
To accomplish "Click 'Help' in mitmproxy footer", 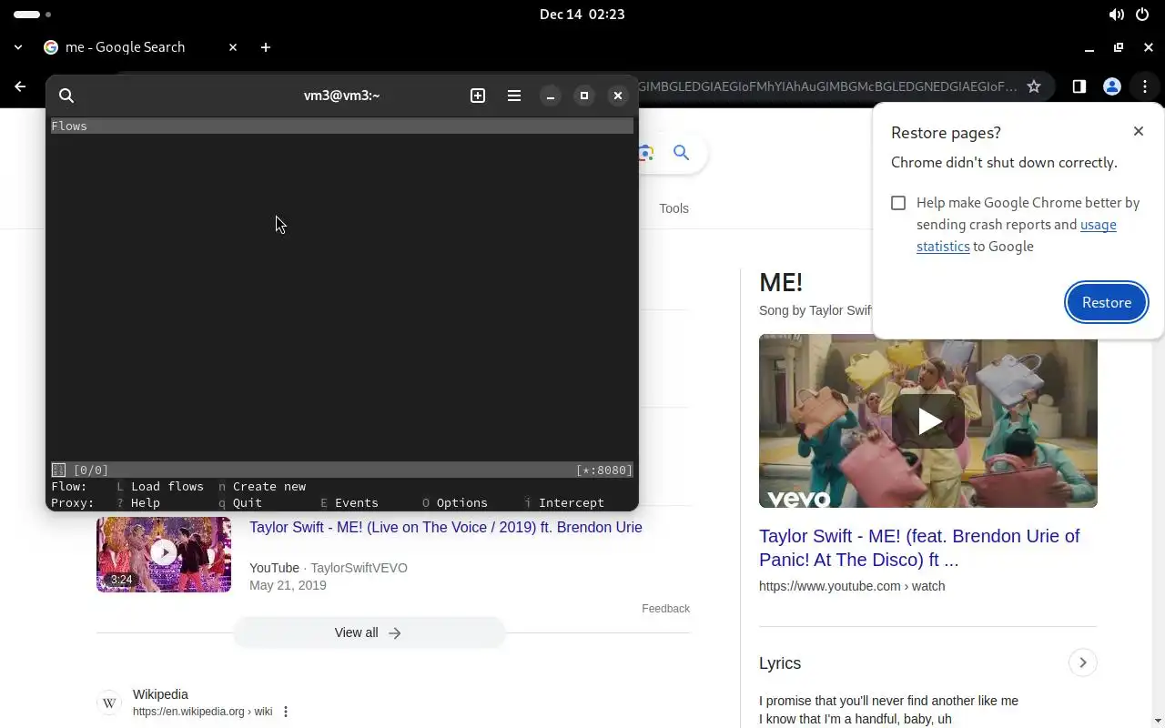I will pyautogui.click(x=146, y=503).
